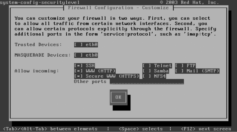Check the NFS4 incoming option
The width and height of the screenshot is (237, 132).
tap(154, 76)
